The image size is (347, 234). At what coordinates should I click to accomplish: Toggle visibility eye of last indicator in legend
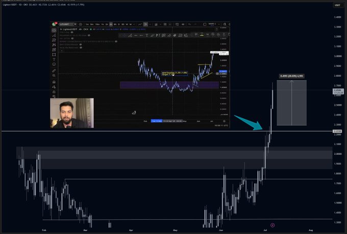coord(81,48)
